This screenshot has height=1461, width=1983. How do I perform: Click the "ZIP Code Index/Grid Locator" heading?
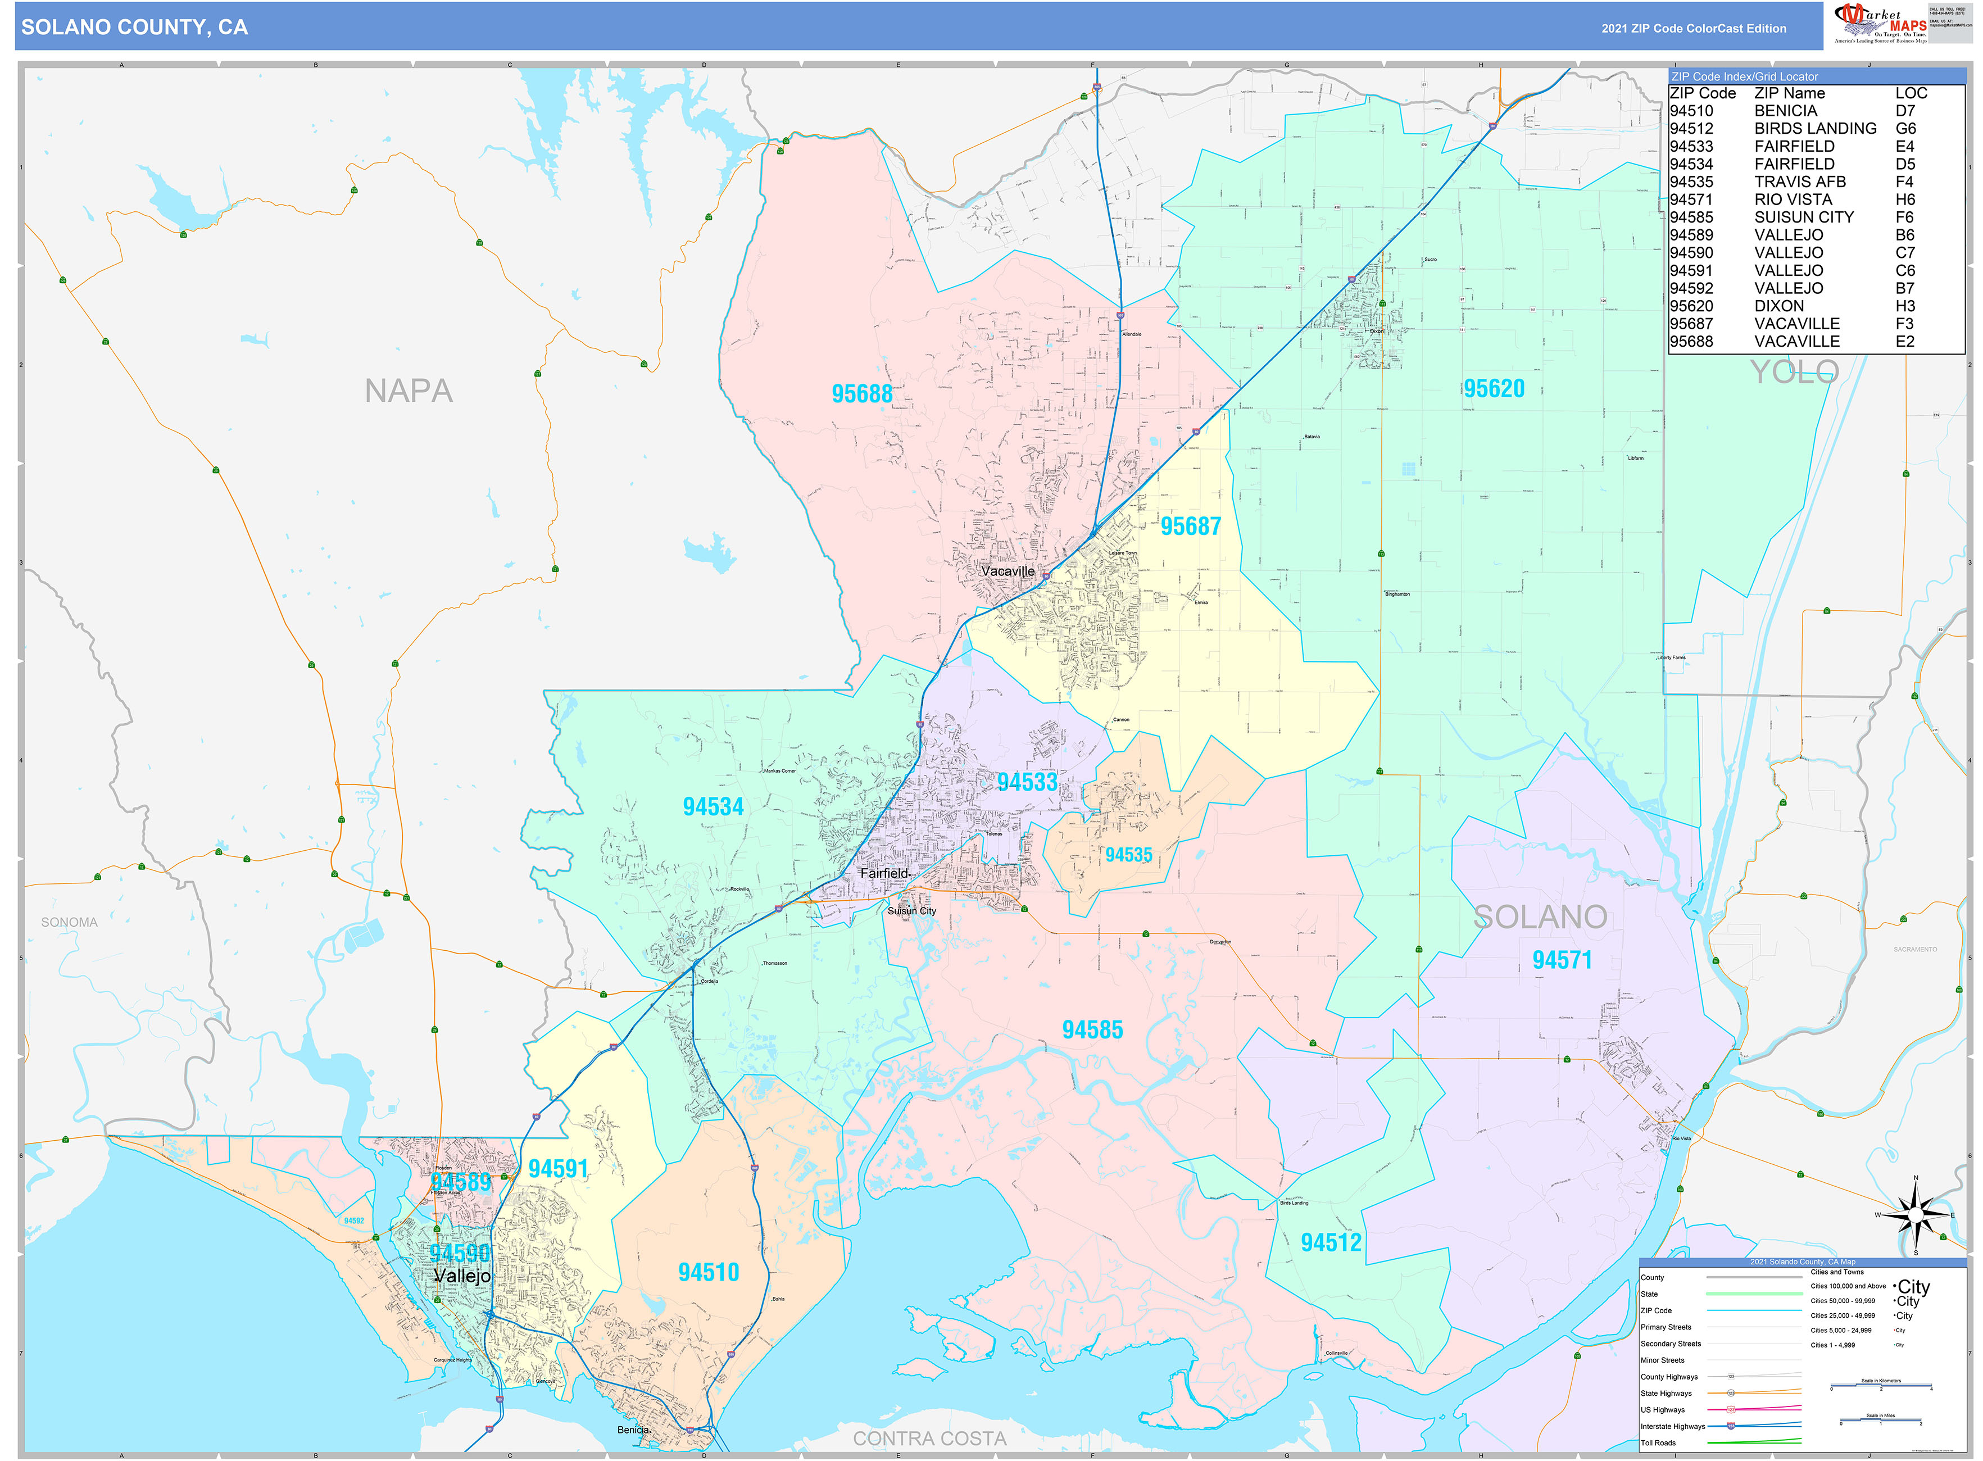(x=1744, y=77)
